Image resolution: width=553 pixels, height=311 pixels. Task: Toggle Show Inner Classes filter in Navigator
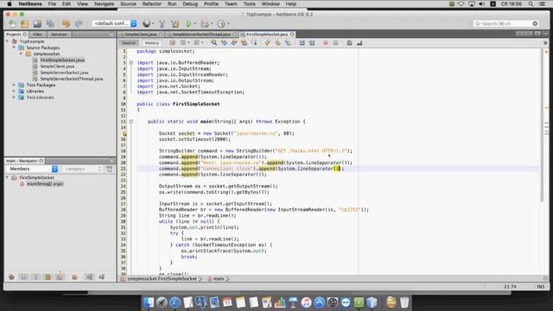pyautogui.click(x=60, y=277)
